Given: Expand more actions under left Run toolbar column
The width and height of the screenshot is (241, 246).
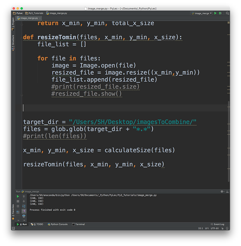Looking at the screenshot, I should point(18,220).
